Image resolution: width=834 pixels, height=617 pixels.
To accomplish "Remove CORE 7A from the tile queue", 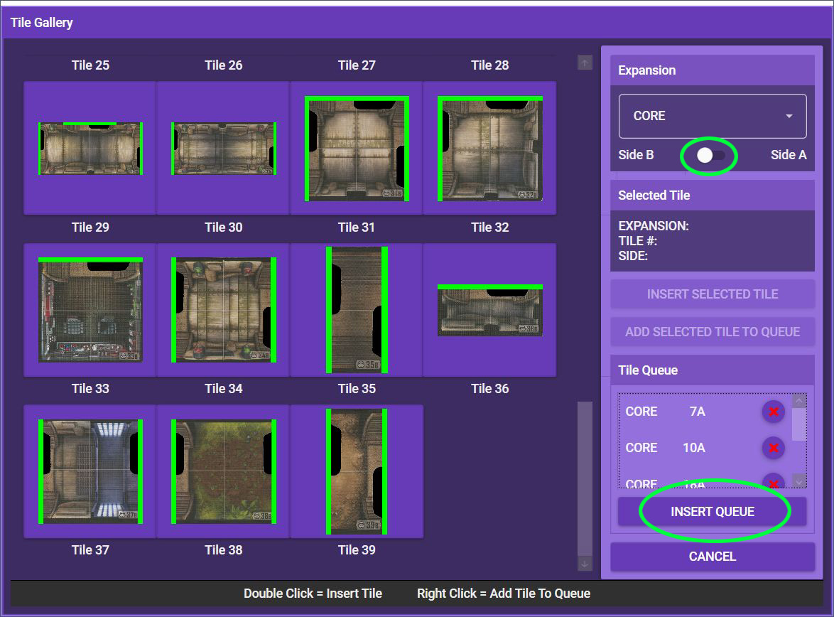I will [x=774, y=412].
